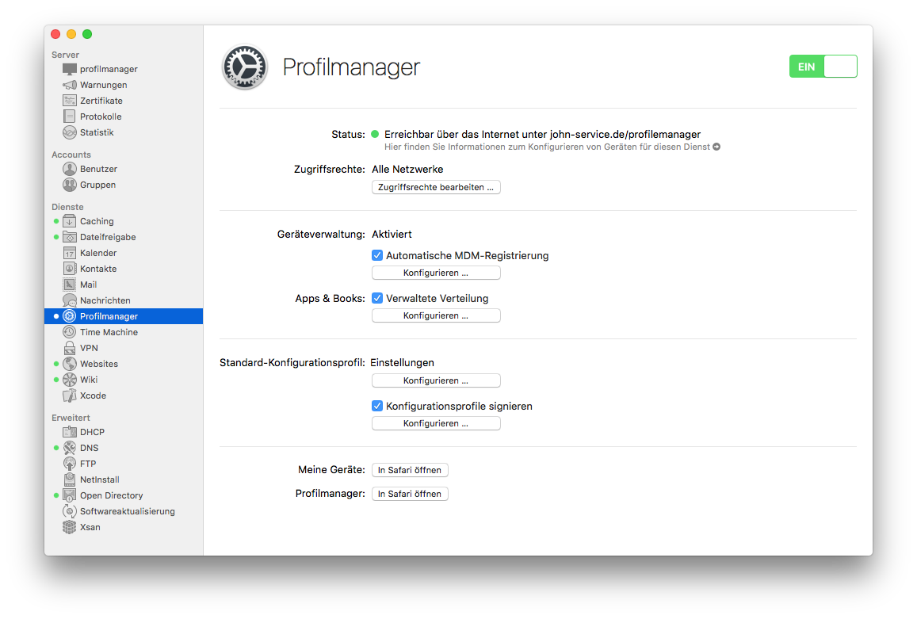Viewport: 917px width, 619px height.
Task: Click the Dienste section header
Action: point(67,207)
